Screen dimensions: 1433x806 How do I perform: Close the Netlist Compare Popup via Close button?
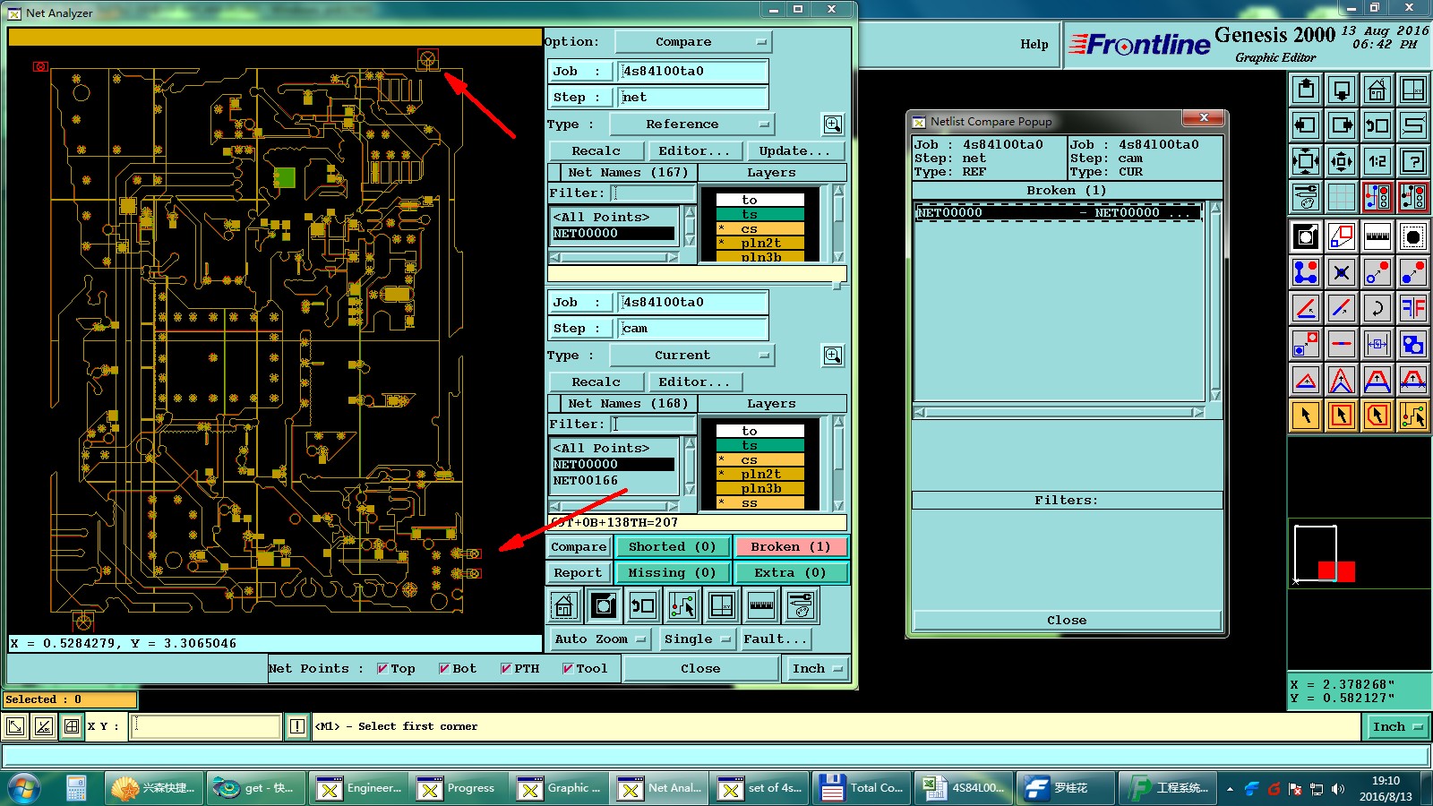(1067, 621)
